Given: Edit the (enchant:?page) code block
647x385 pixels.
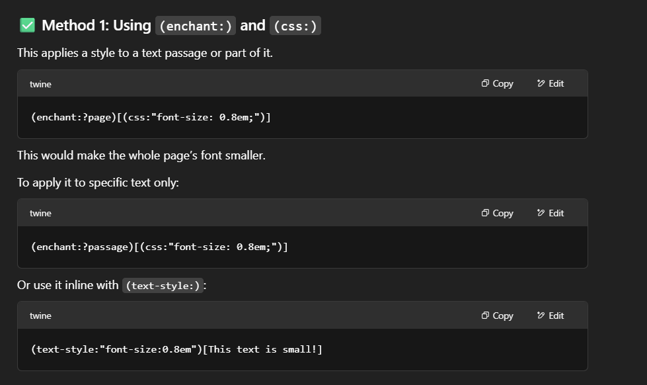Looking at the screenshot, I should point(551,83).
